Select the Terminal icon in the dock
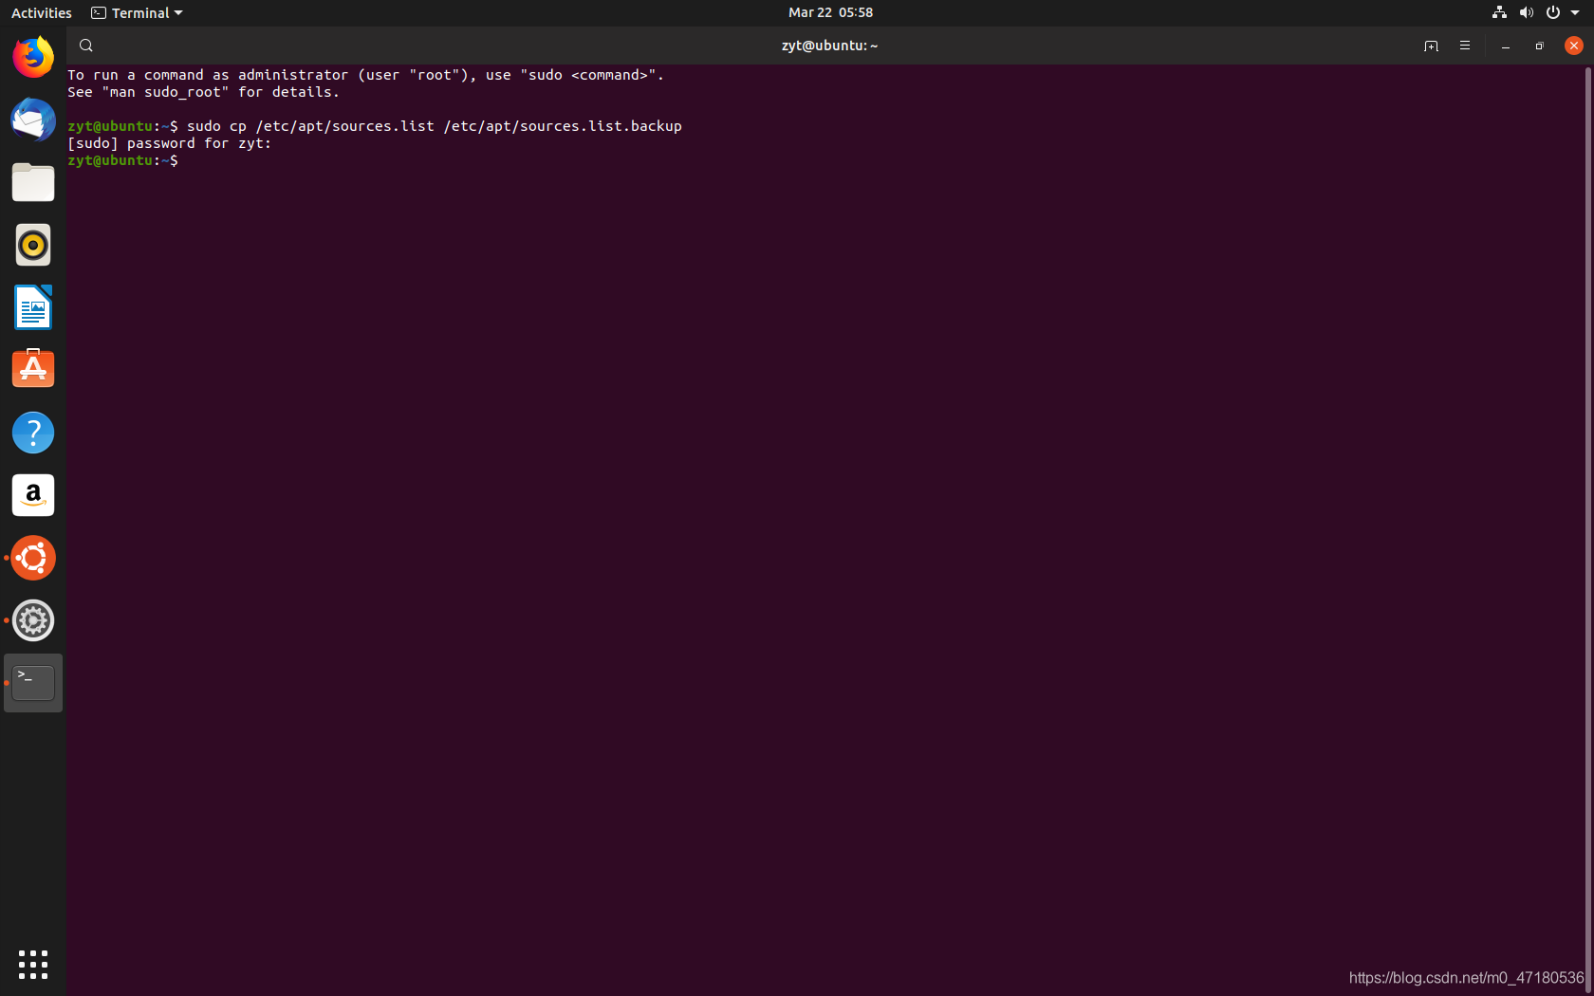 pos(33,683)
